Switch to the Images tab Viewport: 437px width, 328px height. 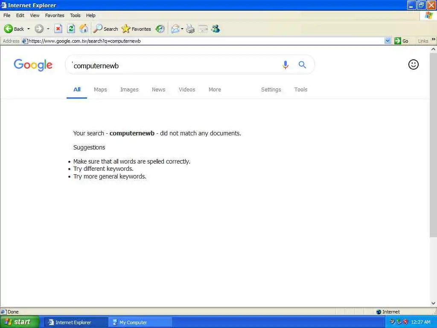coord(129,90)
